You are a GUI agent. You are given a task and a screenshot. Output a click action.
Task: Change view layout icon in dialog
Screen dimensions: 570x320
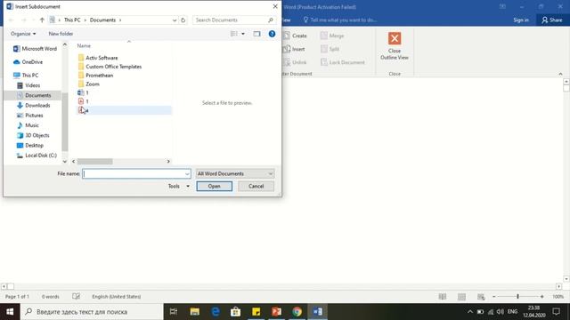click(x=233, y=34)
